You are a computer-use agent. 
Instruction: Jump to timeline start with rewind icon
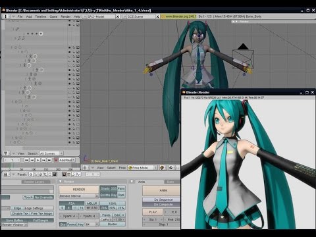26,160
